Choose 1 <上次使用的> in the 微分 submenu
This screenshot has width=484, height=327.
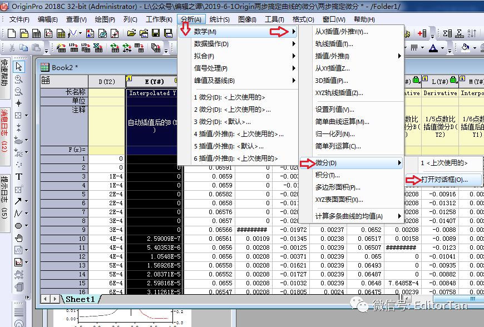(x=444, y=163)
